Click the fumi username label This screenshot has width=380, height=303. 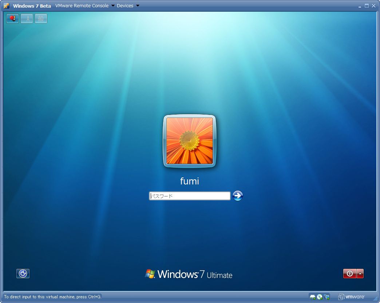190,181
